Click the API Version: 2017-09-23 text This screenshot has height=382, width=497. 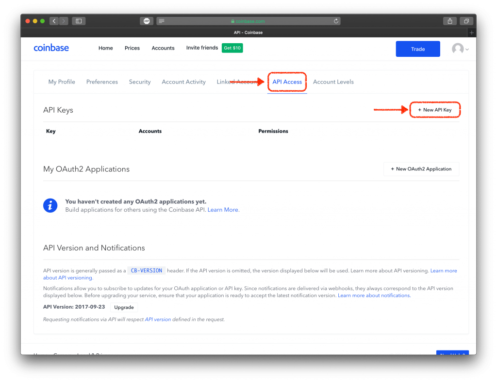pos(74,307)
